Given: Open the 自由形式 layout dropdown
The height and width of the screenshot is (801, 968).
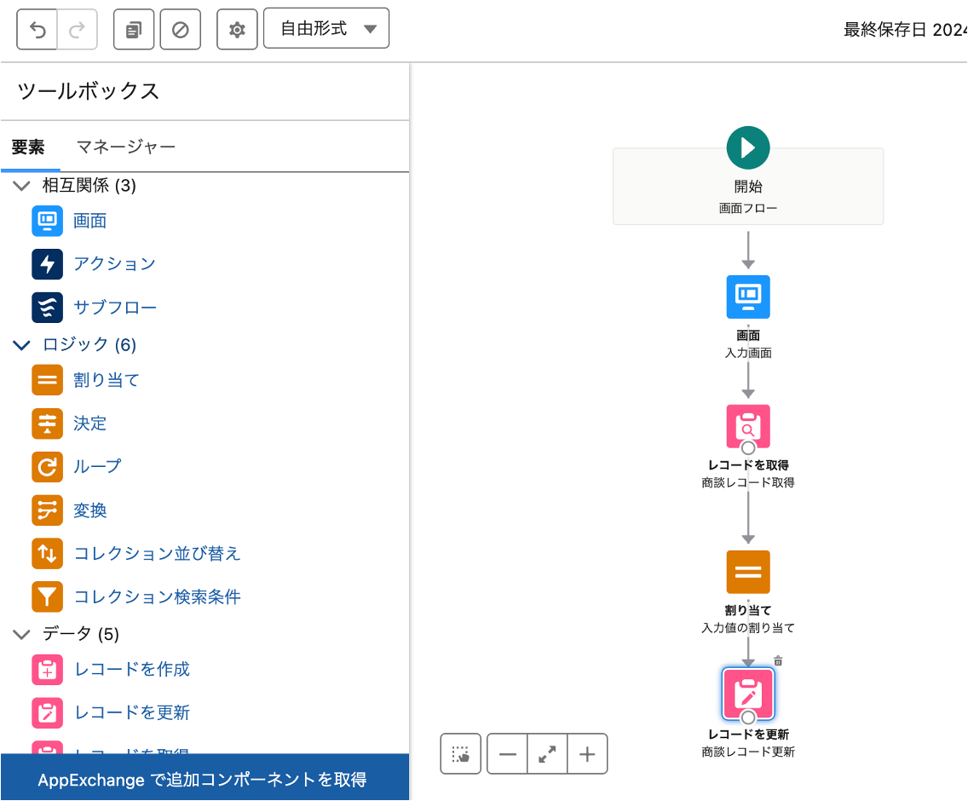Looking at the screenshot, I should point(326,29).
